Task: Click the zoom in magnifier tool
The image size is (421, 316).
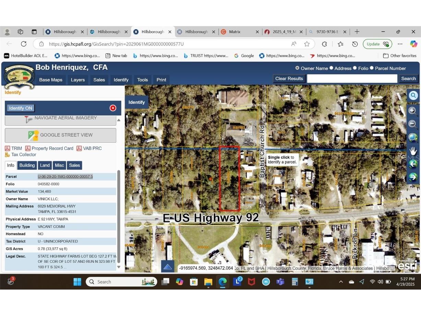Action: [x=412, y=111]
